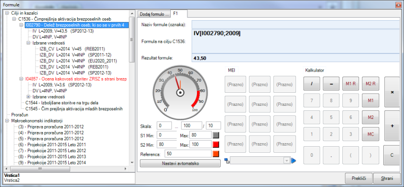The image size is (404, 187).
Task: Click the M2 memory button
Action: pos(371,117)
